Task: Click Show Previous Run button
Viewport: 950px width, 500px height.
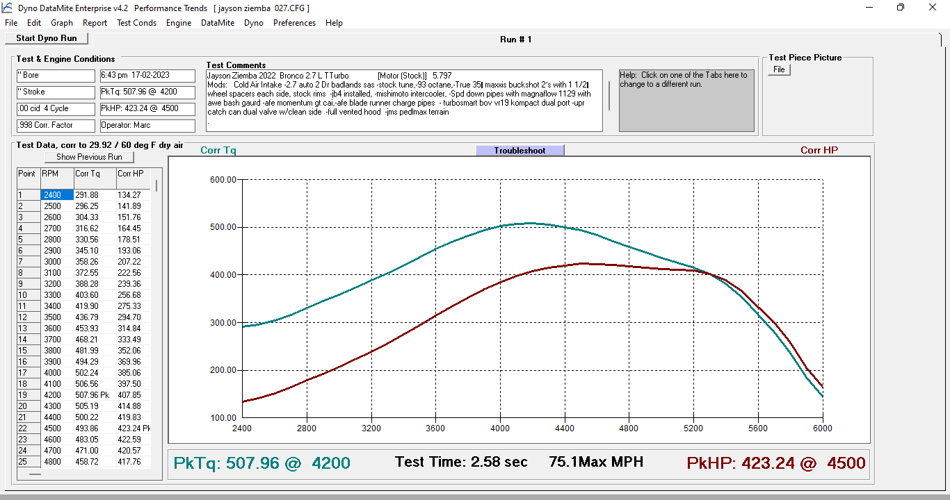Action: [89, 157]
